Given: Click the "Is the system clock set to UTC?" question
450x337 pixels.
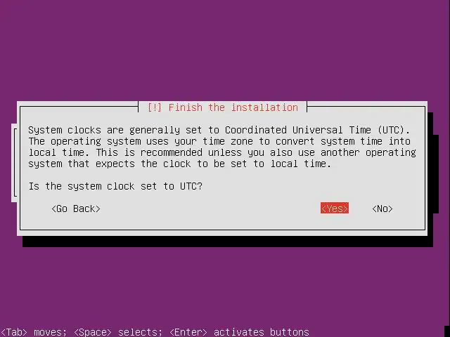Looking at the screenshot, I should (115, 186).
